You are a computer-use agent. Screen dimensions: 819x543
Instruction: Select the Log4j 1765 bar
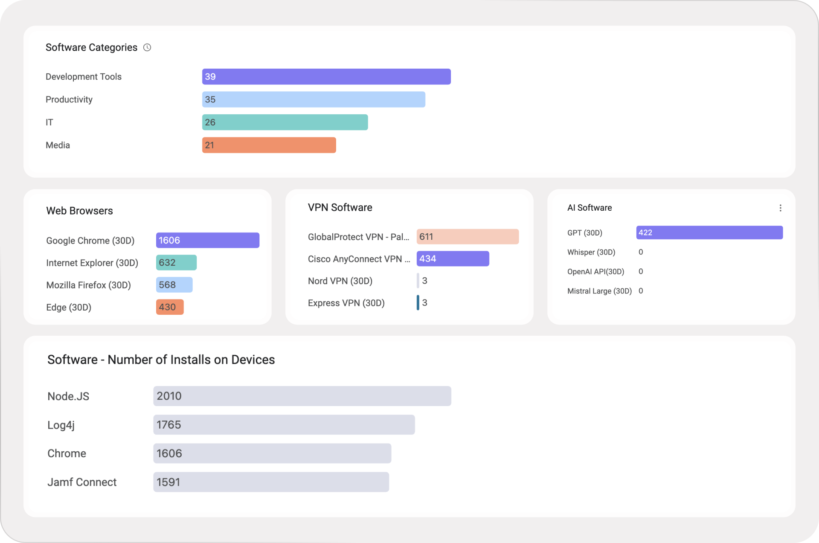284,425
